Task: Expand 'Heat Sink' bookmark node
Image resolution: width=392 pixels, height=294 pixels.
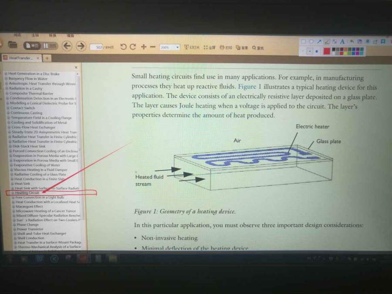Action: coord(13,183)
